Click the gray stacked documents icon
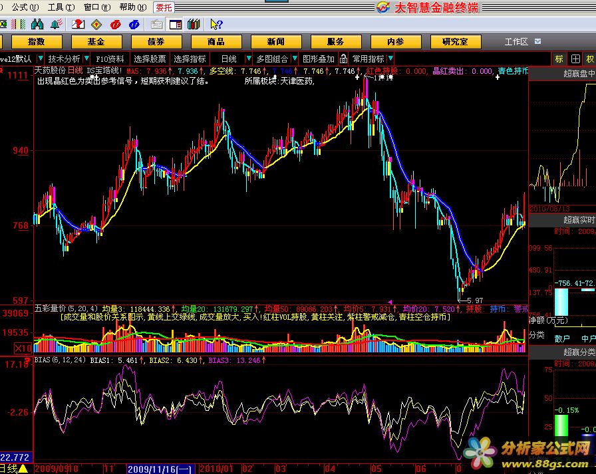 [156, 25]
